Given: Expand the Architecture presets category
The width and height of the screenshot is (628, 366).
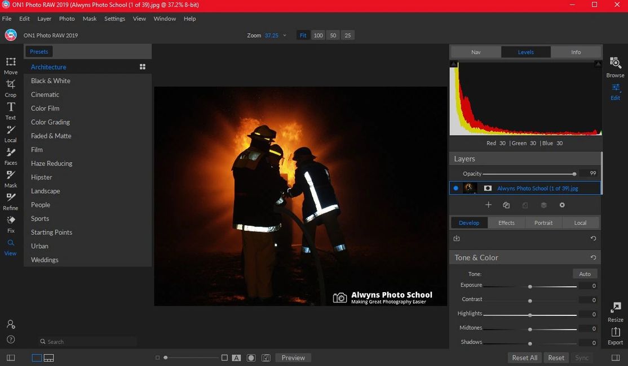Looking at the screenshot, I should 48,66.
